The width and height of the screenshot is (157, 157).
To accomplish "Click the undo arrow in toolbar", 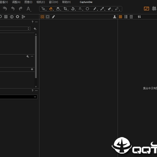I will [x=13, y=9].
